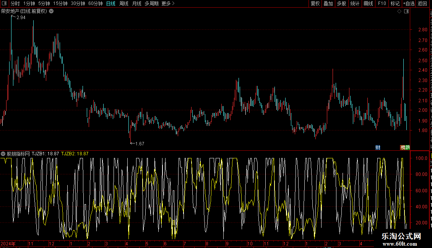Click the 财 financial marker icon
432x248 pixels.
[x=378, y=148]
